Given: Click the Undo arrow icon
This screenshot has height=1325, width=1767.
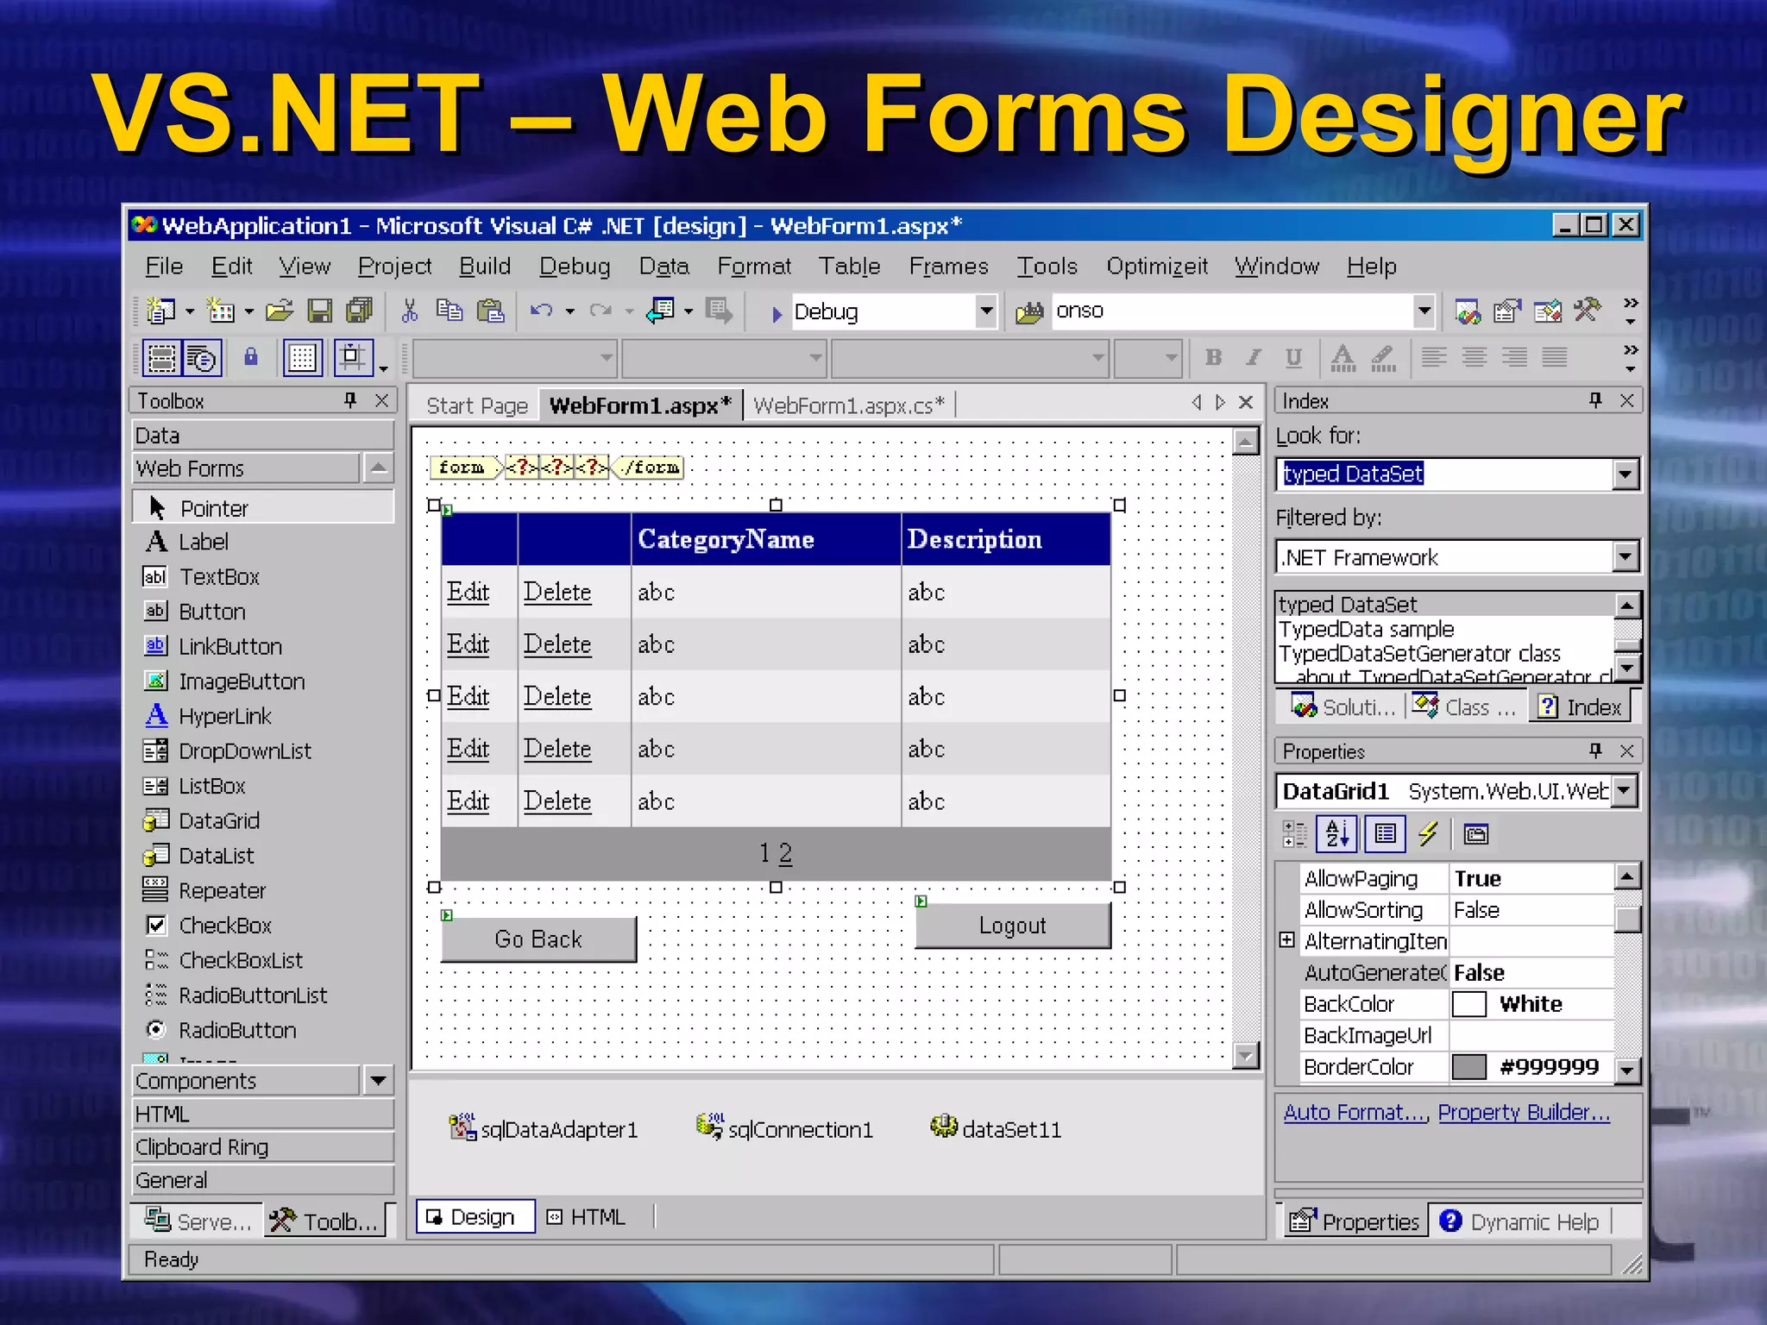Looking at the screenshot, I should pyautogui.click(x=541, y=311).
